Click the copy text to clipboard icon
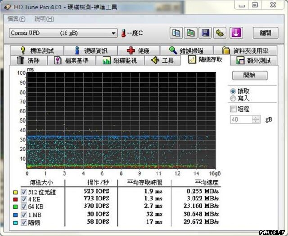288x236 pixels. coord(176,33)
